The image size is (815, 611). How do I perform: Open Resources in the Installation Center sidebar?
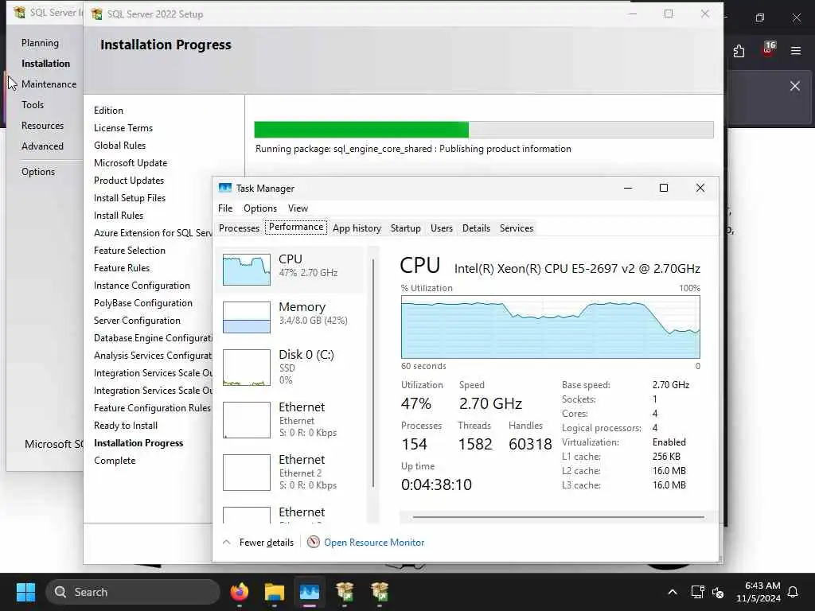coord(43,126)
